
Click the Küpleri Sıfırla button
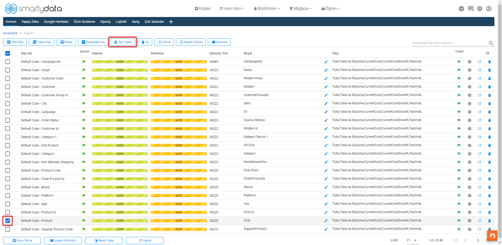pyautogui.click(x=191, y=42)
